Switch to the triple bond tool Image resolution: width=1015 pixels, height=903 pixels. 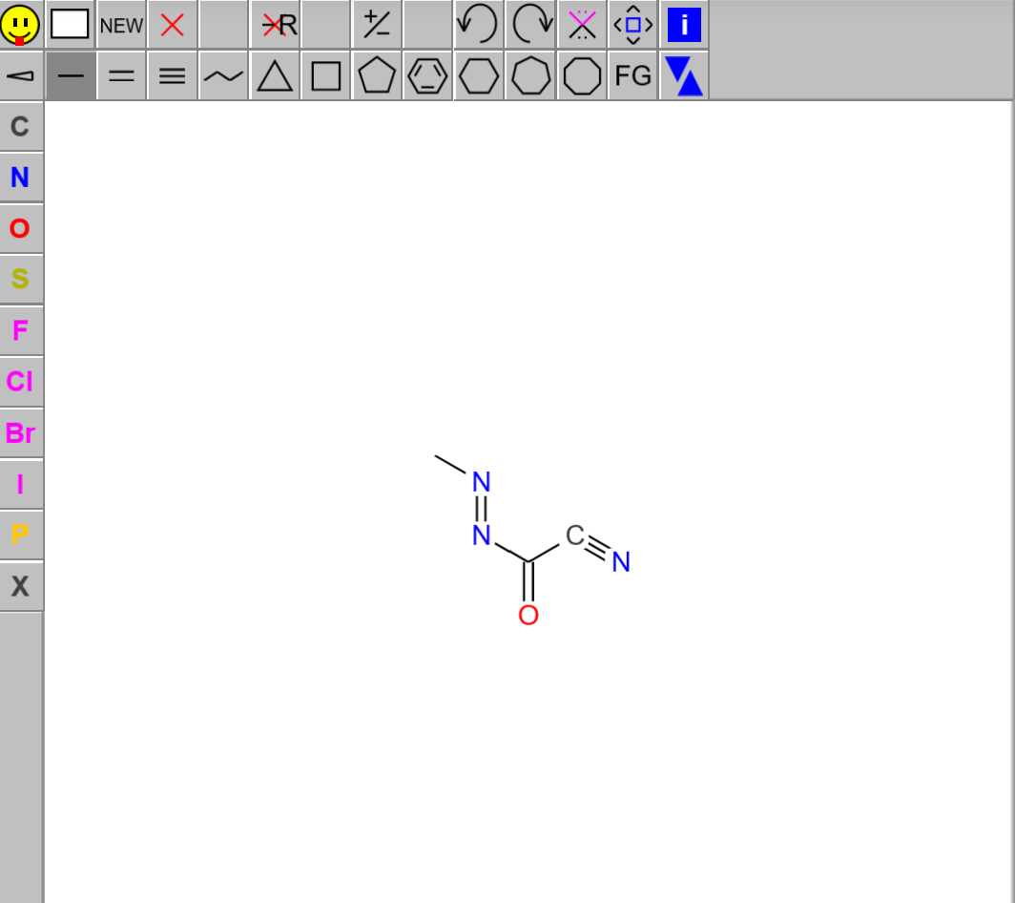173,76
